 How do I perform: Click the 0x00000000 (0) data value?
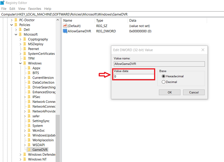[140, 31]
